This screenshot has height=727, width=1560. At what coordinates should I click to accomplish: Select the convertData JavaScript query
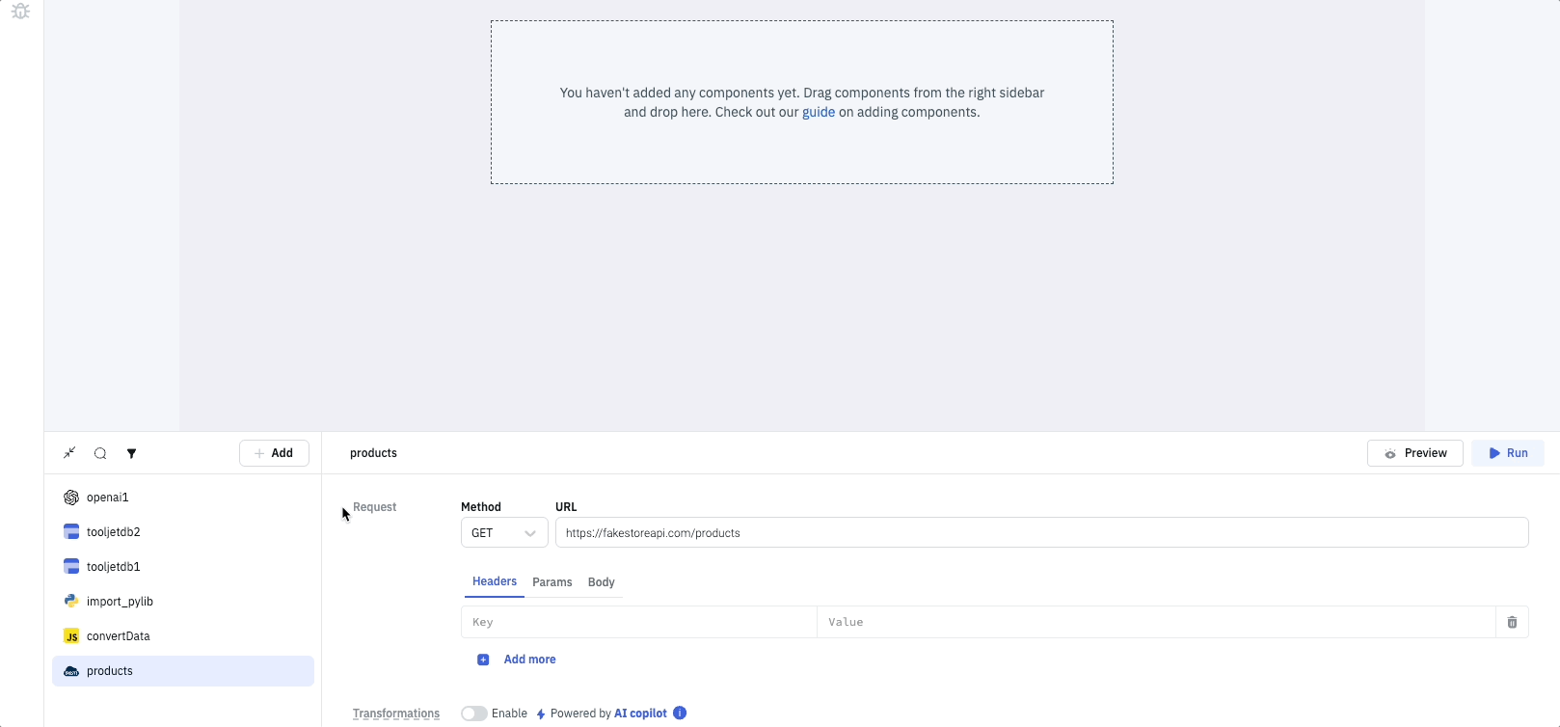(x=118, y=636)
